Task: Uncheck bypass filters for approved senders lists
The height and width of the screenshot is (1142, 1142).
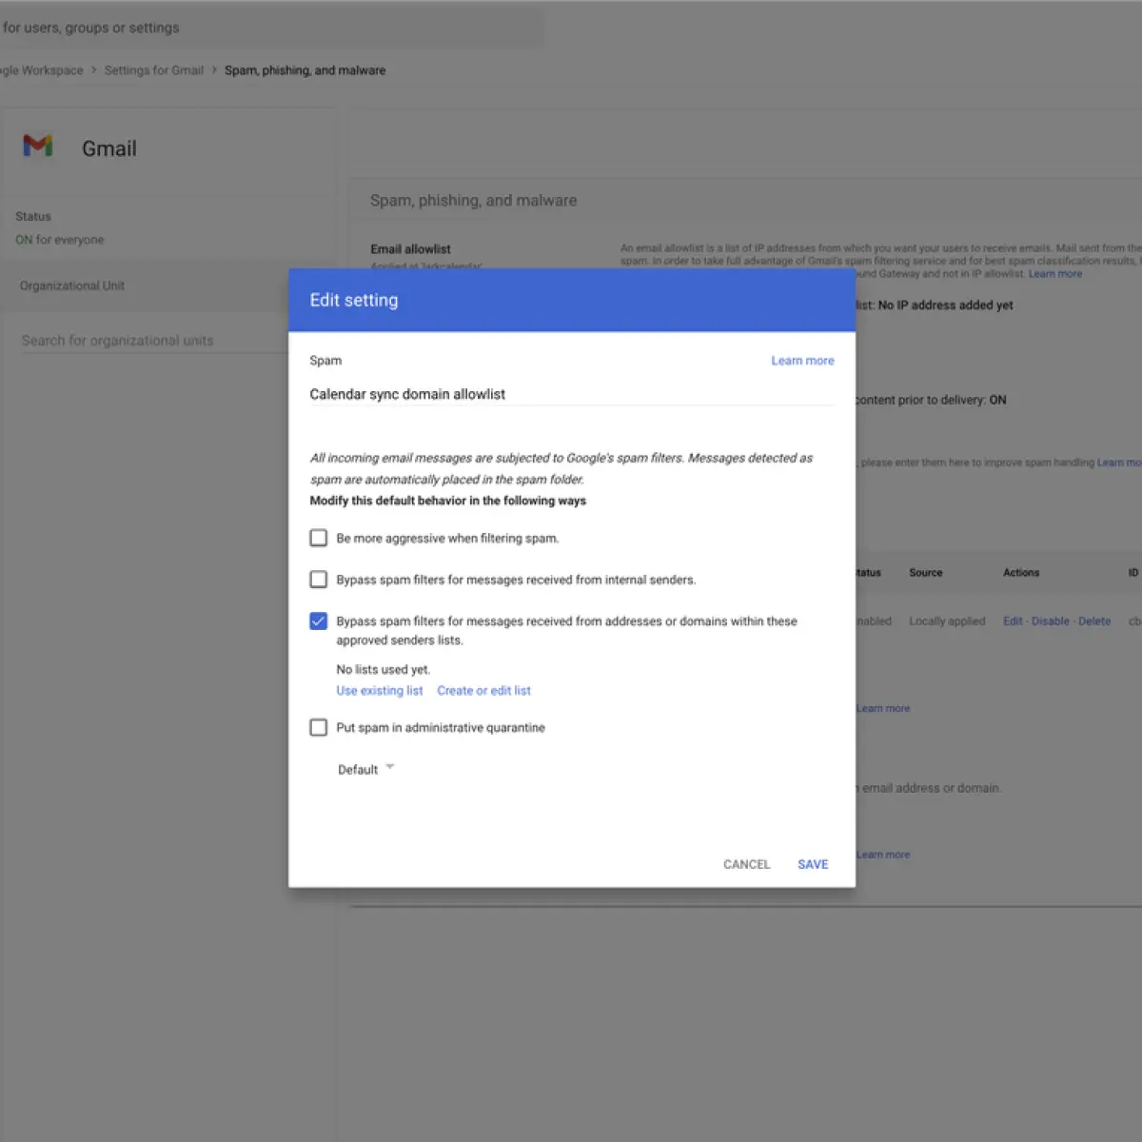Action: 319,621
